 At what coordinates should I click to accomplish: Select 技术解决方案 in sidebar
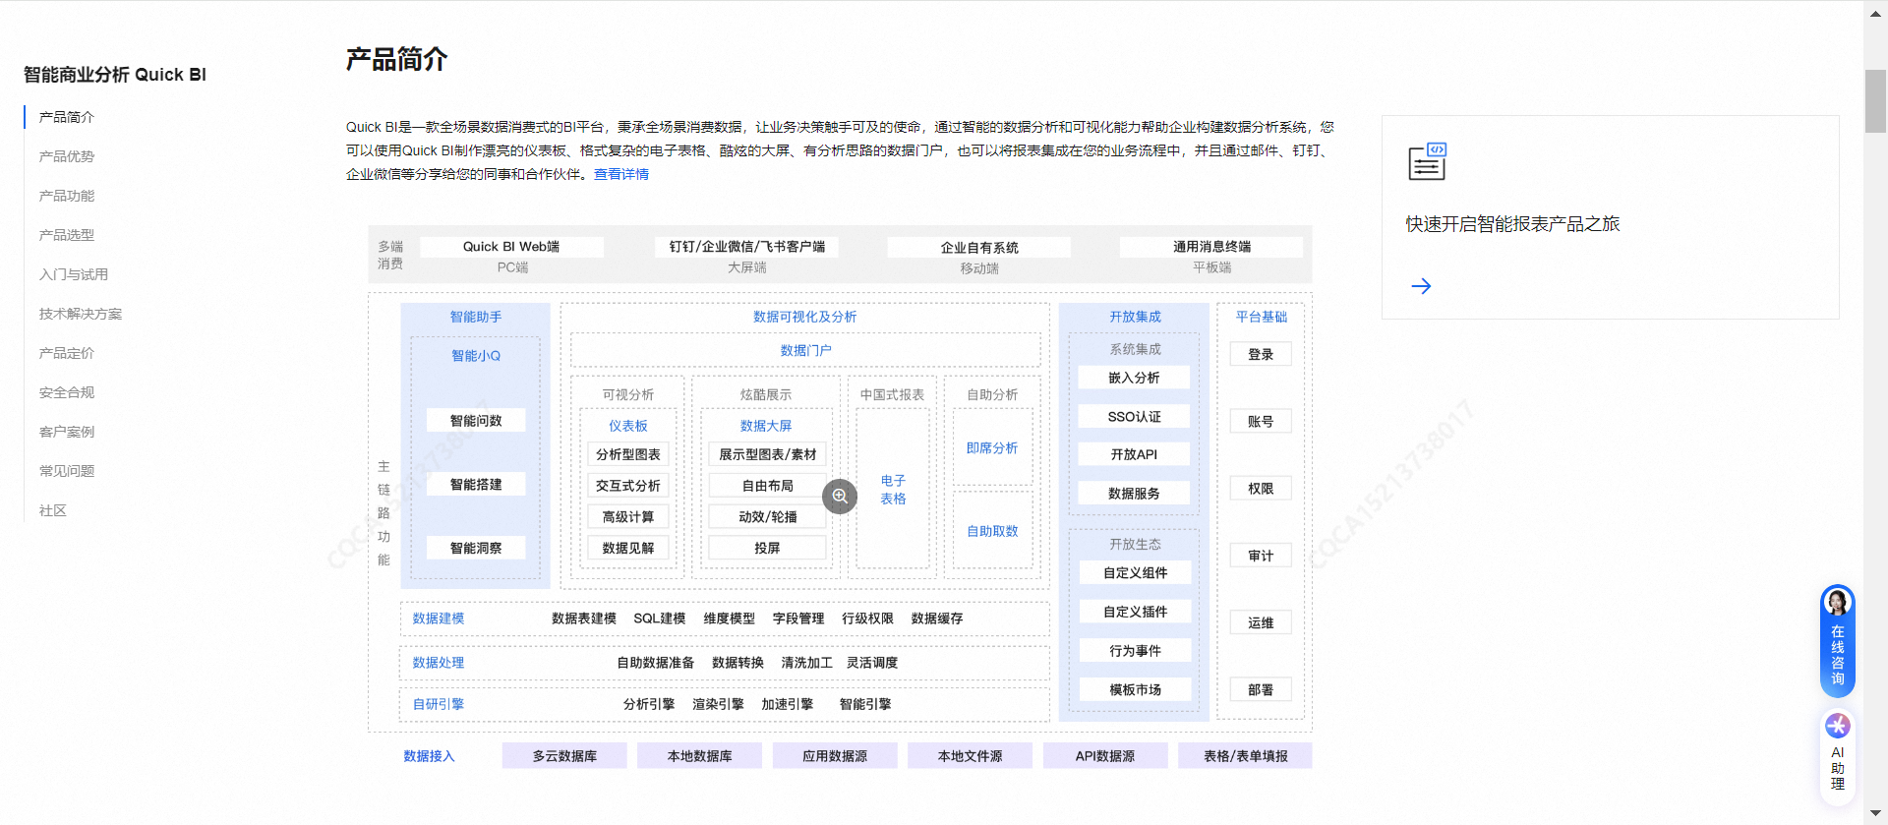[81, 314]
